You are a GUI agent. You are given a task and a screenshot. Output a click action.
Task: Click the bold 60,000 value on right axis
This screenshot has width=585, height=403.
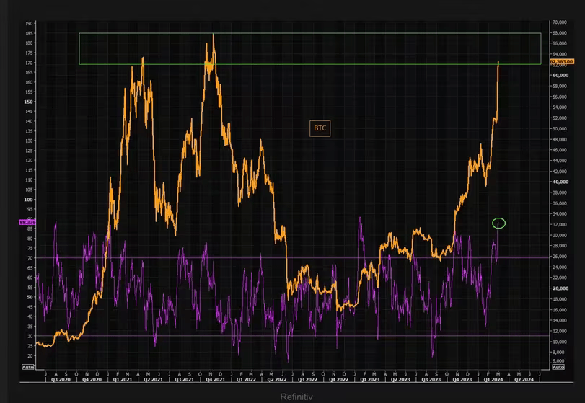(560, 75)
